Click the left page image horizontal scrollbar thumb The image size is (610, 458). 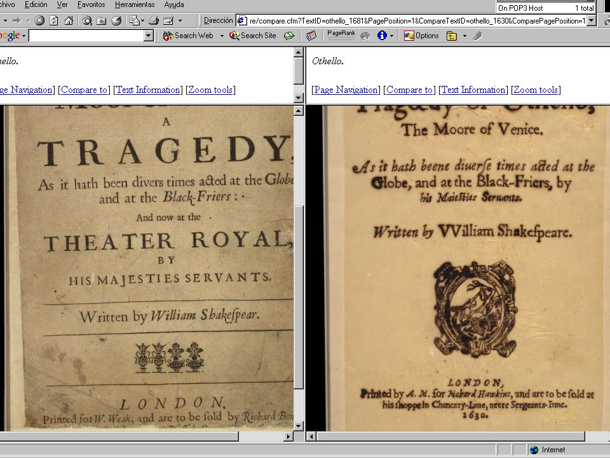[119, 436]
